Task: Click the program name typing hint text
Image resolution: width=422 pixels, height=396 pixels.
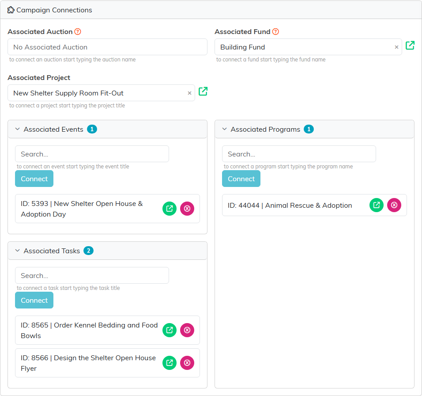Action: 288,167
